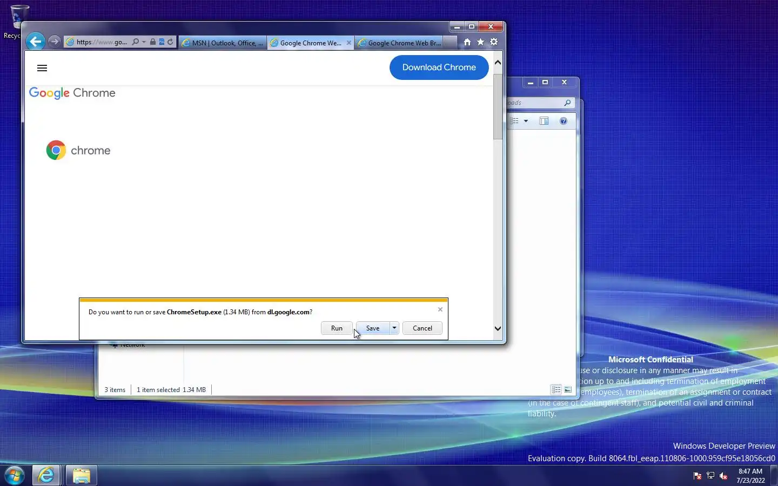Screen dimensions: 778x486
Task: Dismiss the download notification bar with X
Action: click(440, 309)
